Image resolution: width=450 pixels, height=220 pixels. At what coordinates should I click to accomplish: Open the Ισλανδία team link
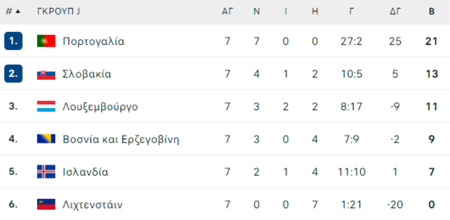pos(85,172)
